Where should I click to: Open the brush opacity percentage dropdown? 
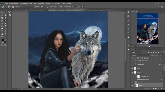(45, 7)
